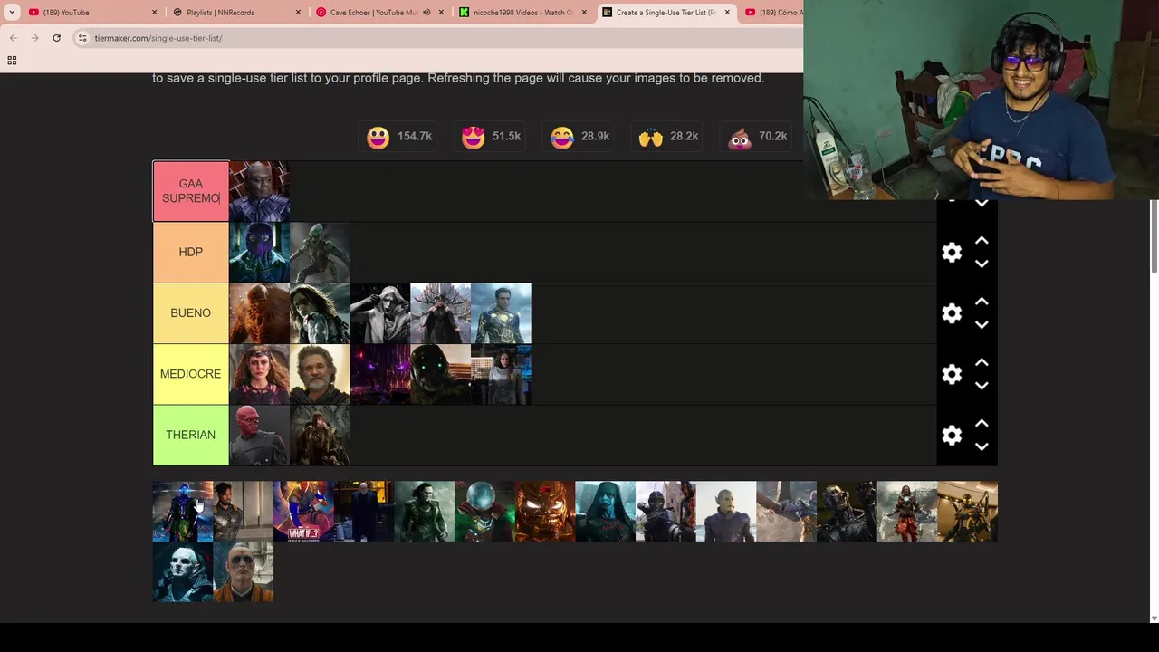Select Kaecilius dark-eyed man image in pool
Image resolution: width=1159 pixels, height=652 pixels.
(243, 572)
